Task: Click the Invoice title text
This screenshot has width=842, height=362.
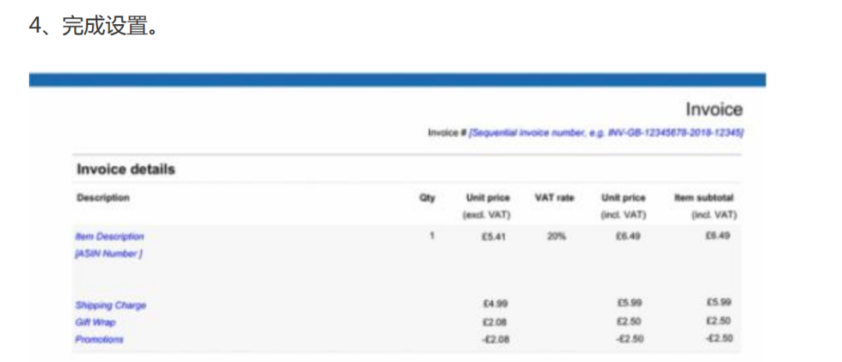Action: (x=714, y=109)
